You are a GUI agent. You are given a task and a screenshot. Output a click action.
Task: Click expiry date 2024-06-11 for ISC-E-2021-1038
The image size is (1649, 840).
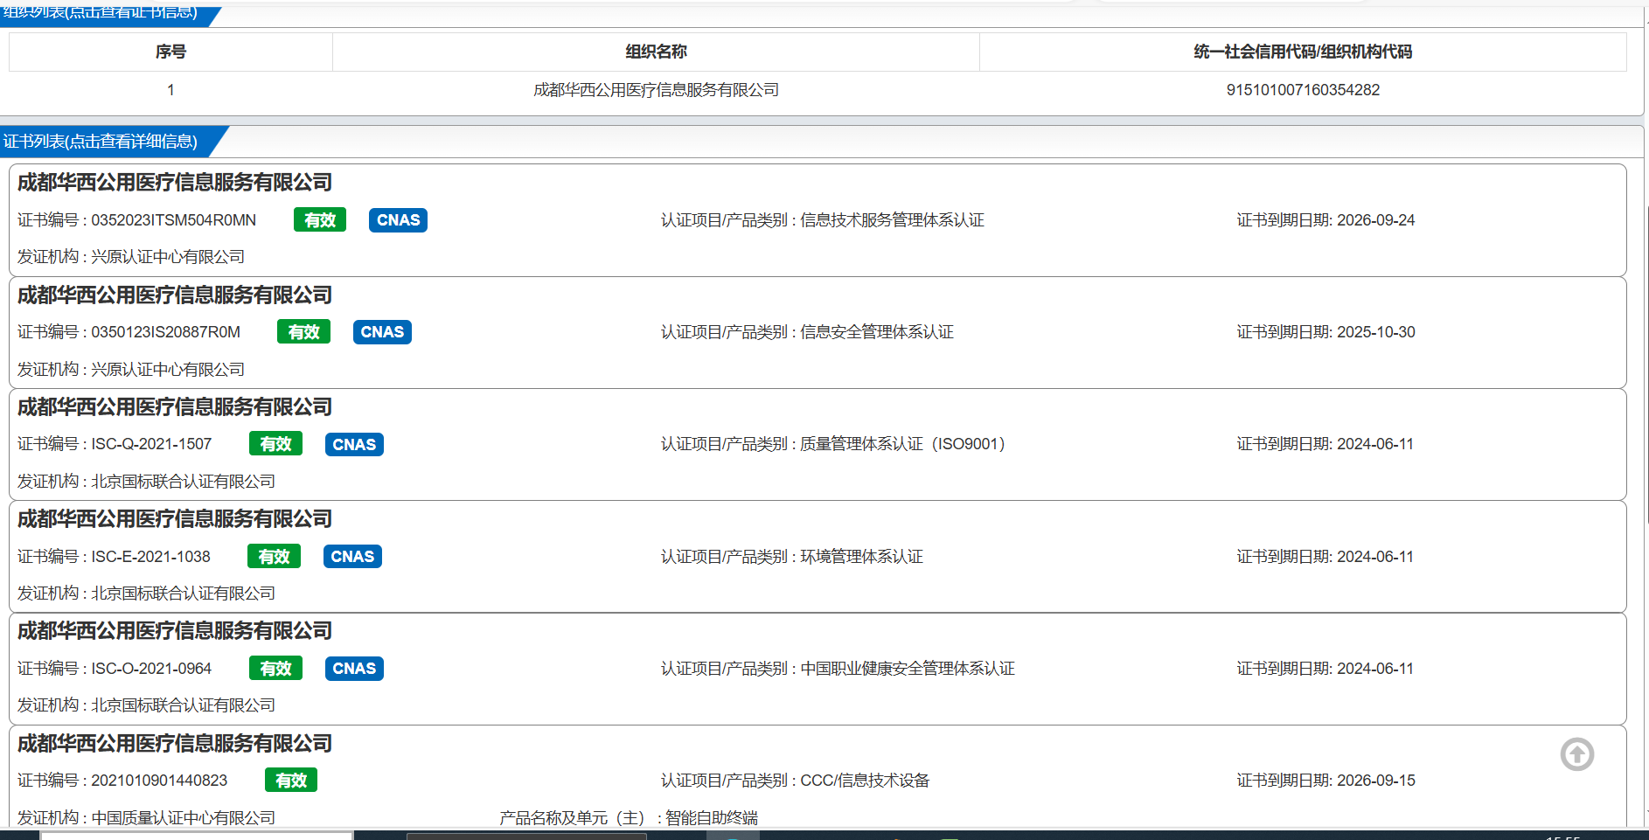(1375, 557)
